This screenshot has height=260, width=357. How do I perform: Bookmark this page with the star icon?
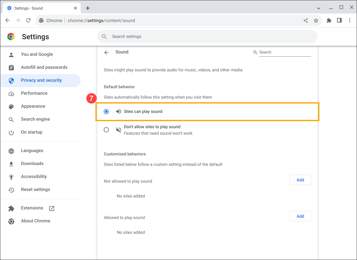(316, 20)
